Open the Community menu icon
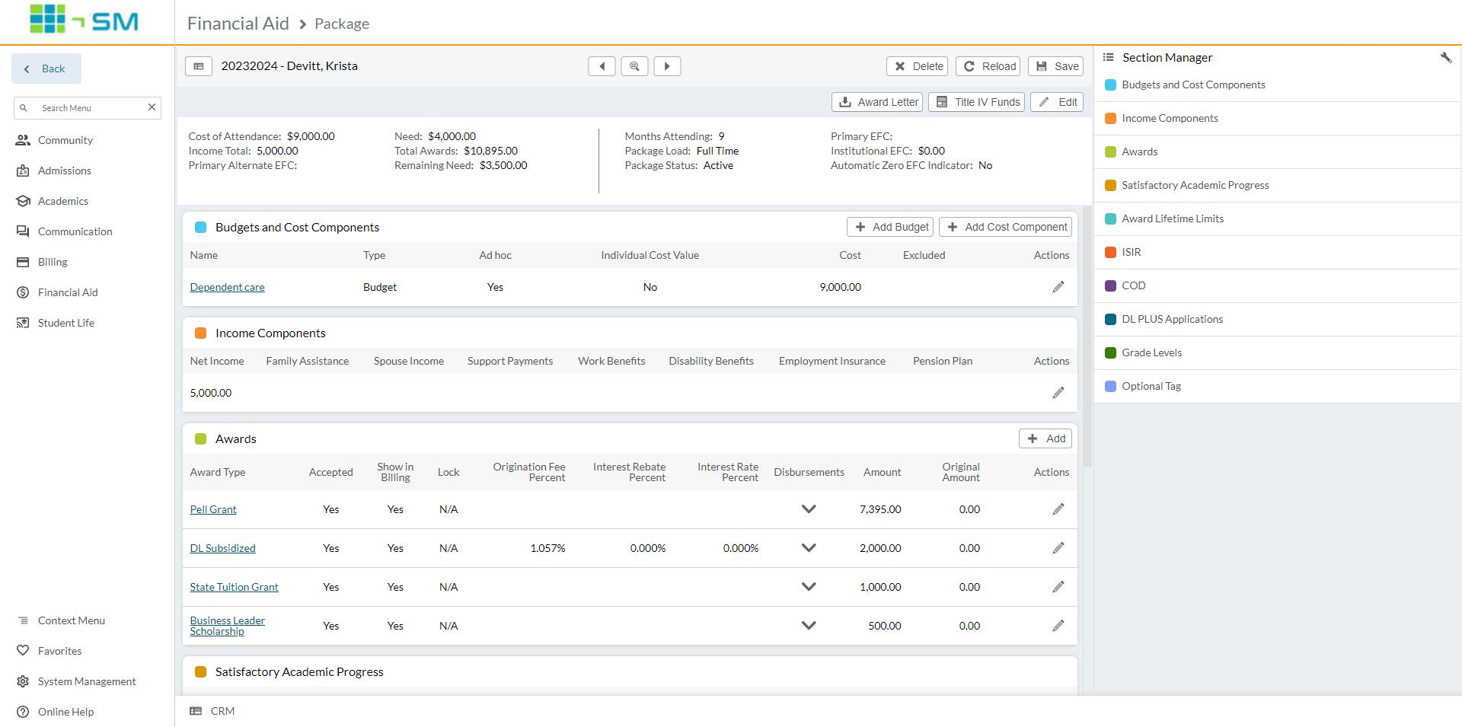The width and height of the screenshot is (1462, 727). [x=24, y=140]
